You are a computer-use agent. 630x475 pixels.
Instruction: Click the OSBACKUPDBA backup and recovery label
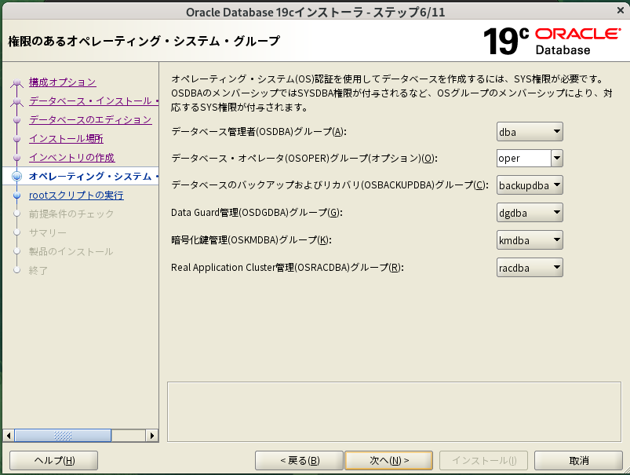(x=330, y=185)
